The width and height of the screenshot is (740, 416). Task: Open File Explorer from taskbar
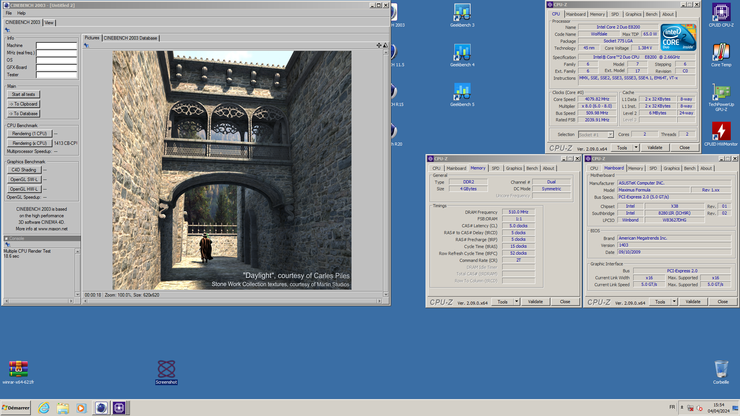pos(62,408)
